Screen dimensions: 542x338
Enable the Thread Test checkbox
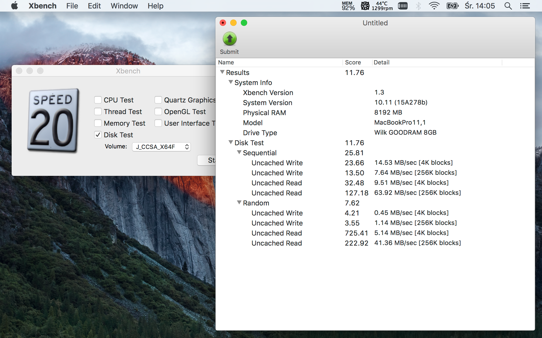click(98, 112)
